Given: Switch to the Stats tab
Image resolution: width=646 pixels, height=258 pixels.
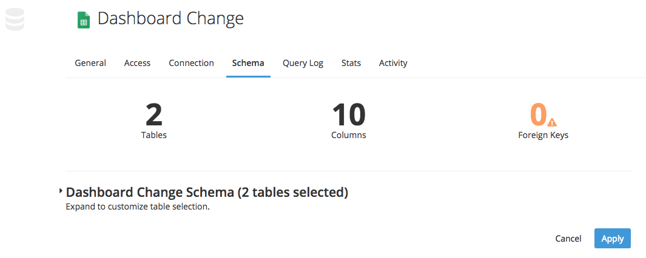Looking at the screenshot, I should [351, 63].
